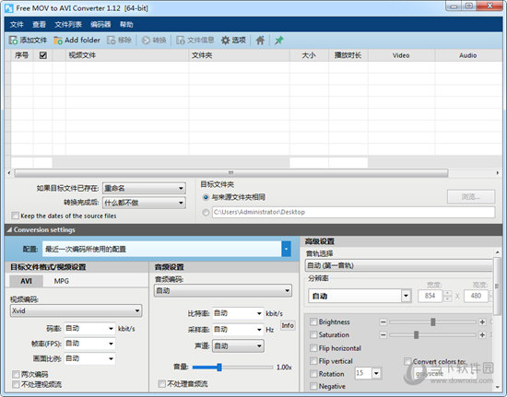507x397 pixels.
Task: Open the after-conversion (什么都不做) dropdown
Action: pos(144,203)
